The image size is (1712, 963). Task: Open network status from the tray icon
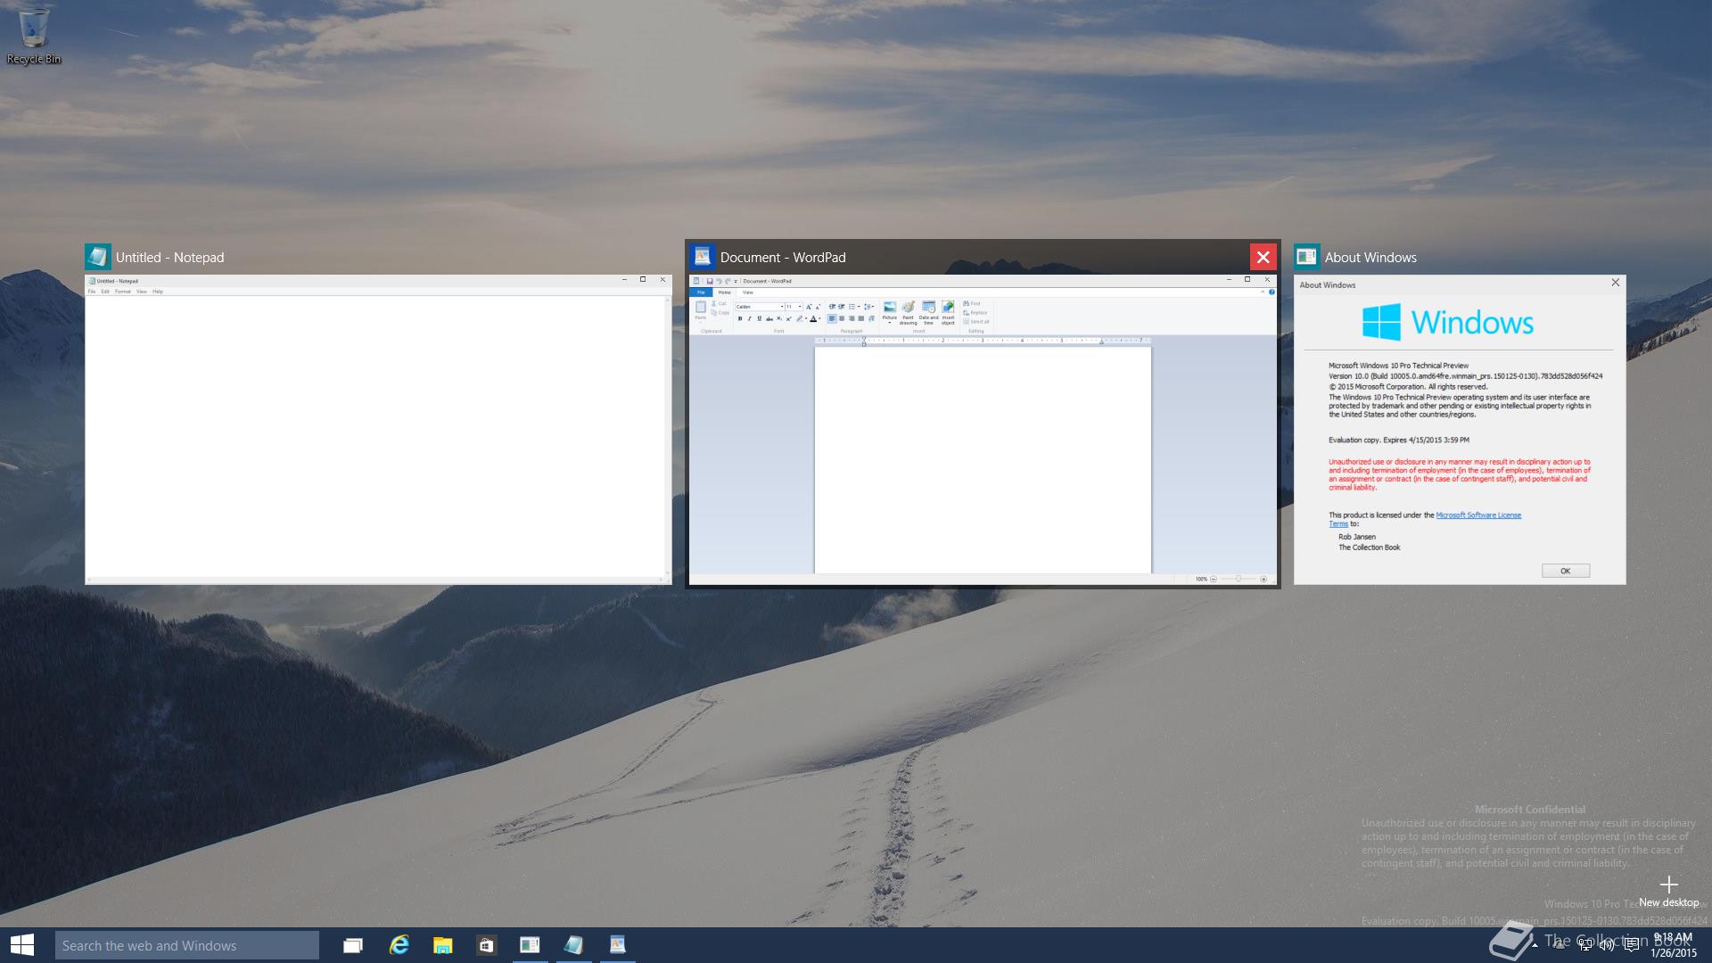click(x=1584, y=945)
